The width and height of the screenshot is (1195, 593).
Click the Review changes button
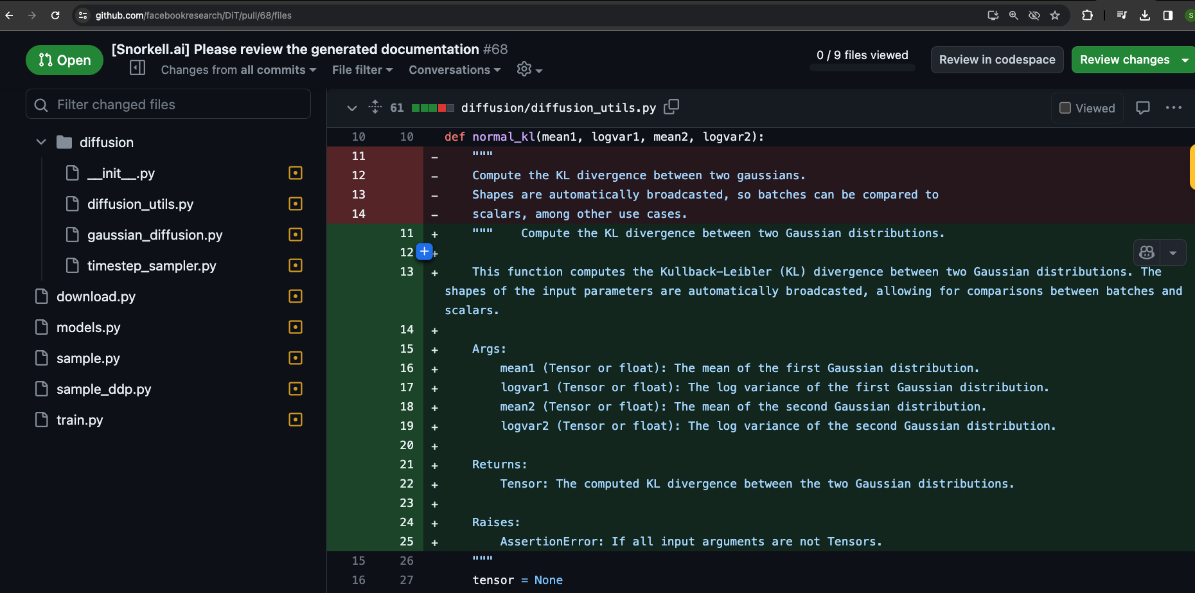click(x=1124, y=60)
